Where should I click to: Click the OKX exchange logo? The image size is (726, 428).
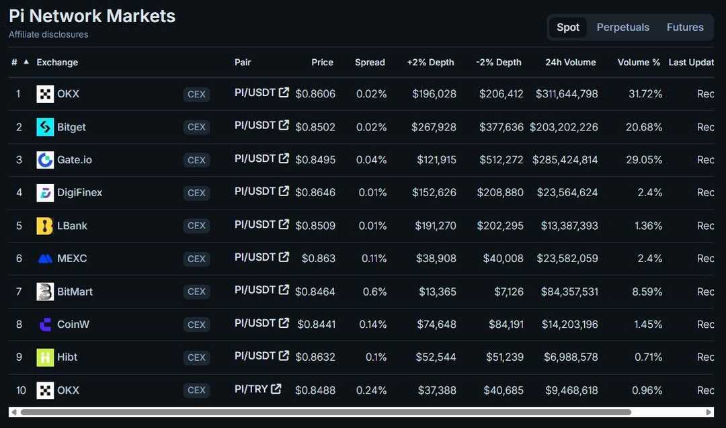point(44,93)
